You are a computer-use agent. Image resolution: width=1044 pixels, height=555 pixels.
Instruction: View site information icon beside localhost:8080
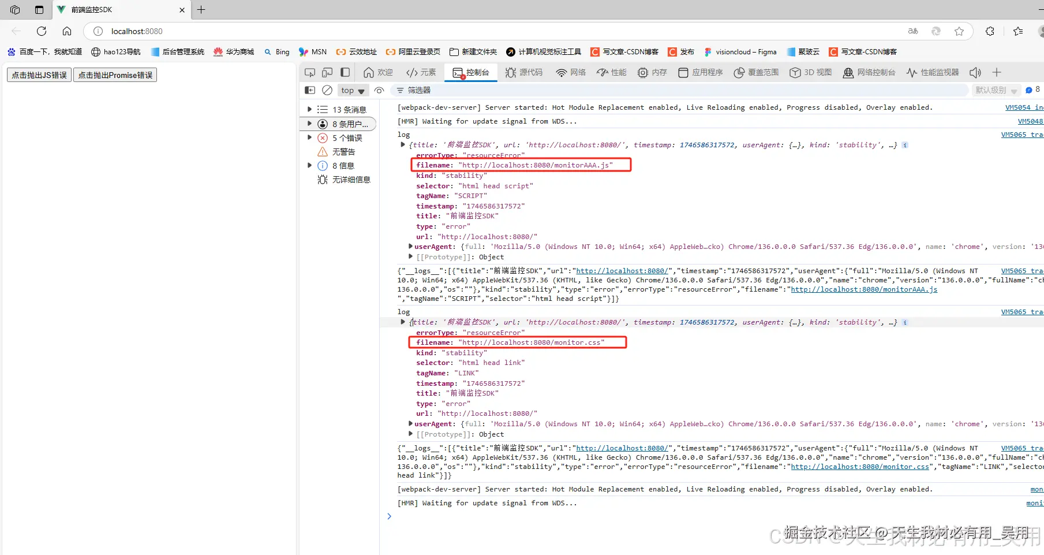98,31
